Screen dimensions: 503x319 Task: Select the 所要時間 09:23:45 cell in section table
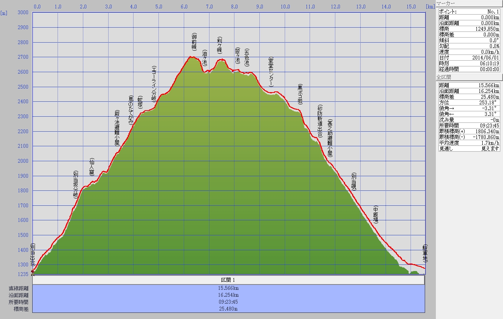(x=228, y=302)
